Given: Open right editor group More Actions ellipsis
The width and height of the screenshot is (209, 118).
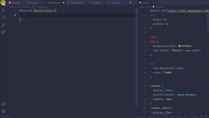Looking at the screenshot, I should (205, 3).
